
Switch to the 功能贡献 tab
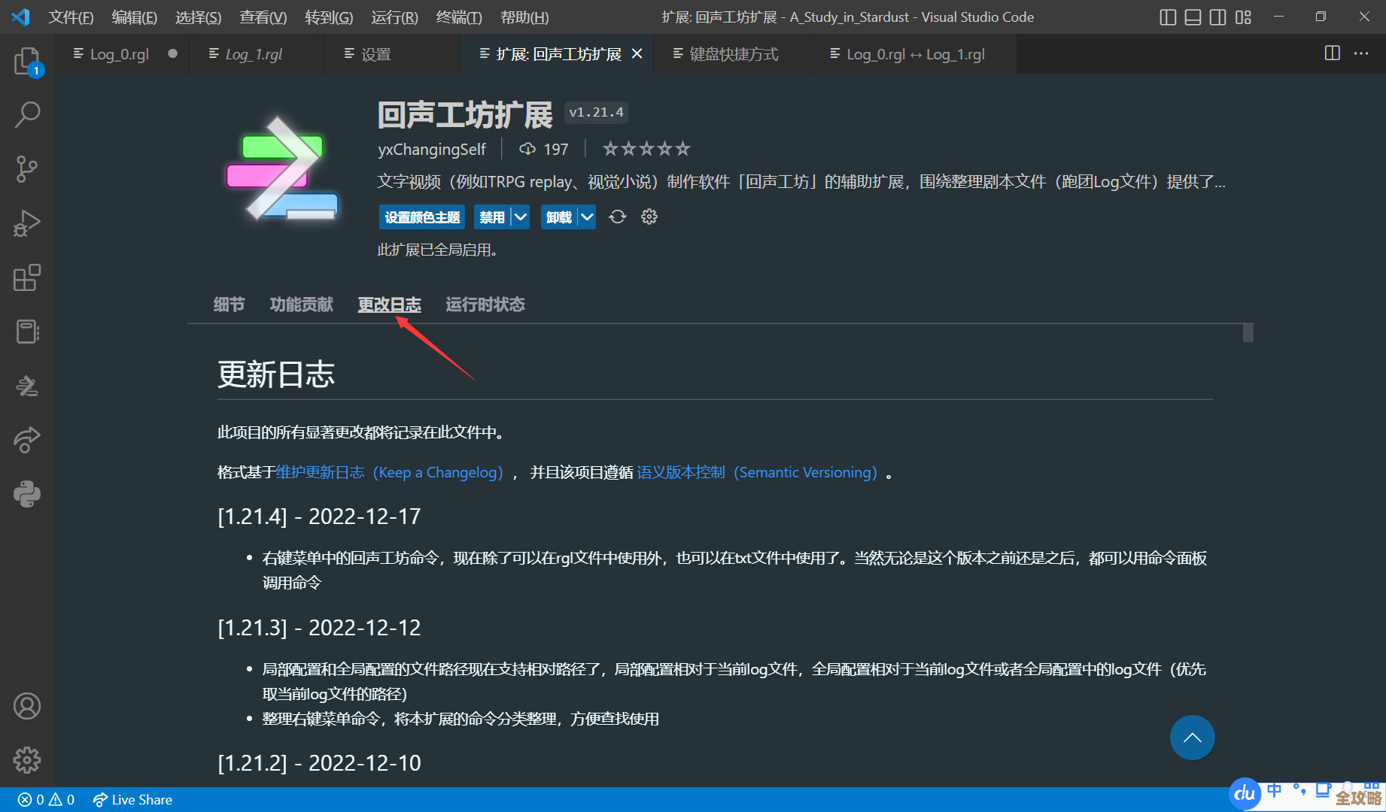tap(301, 304)
